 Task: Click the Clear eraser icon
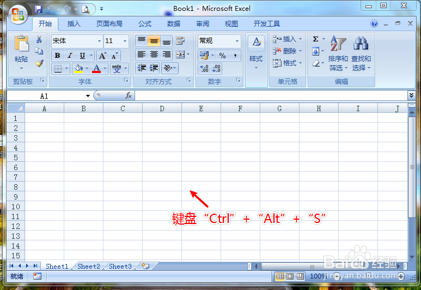pyautogui.click(x=316, y=63)
